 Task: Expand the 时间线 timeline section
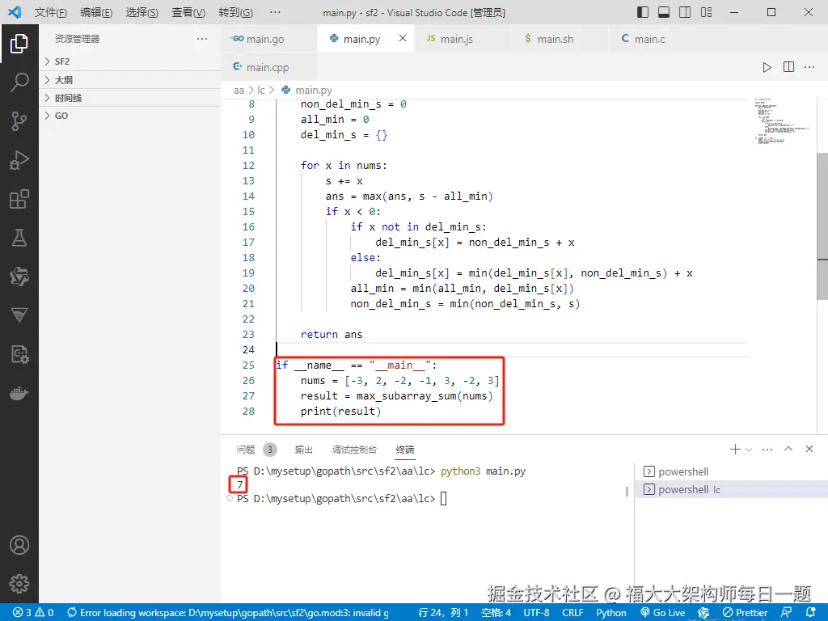point(130,98)
